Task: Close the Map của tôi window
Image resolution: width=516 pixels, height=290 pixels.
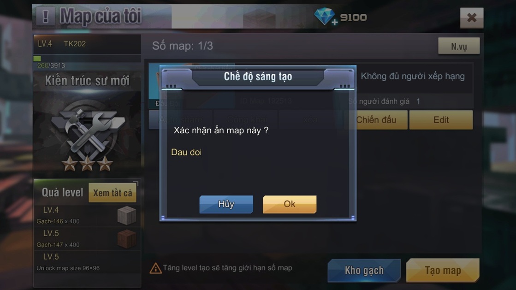Action: pyautogui.click(x=472, y=18)
